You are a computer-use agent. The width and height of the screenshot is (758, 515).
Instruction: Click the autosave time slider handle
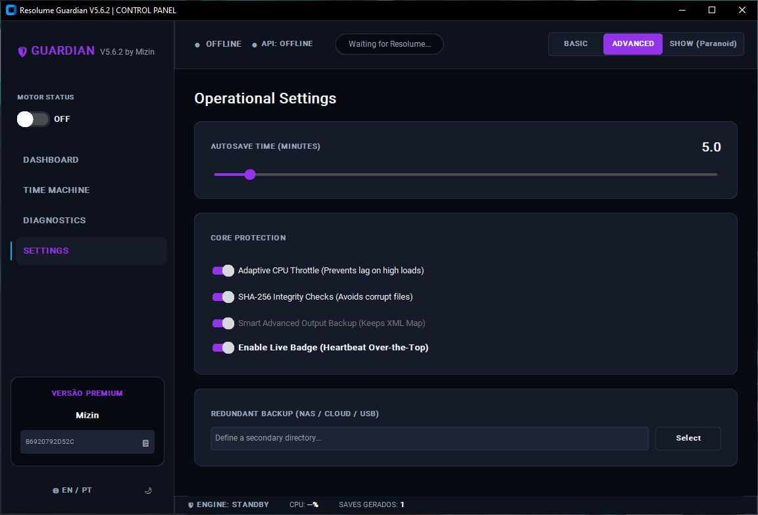[x=249, y=175]
